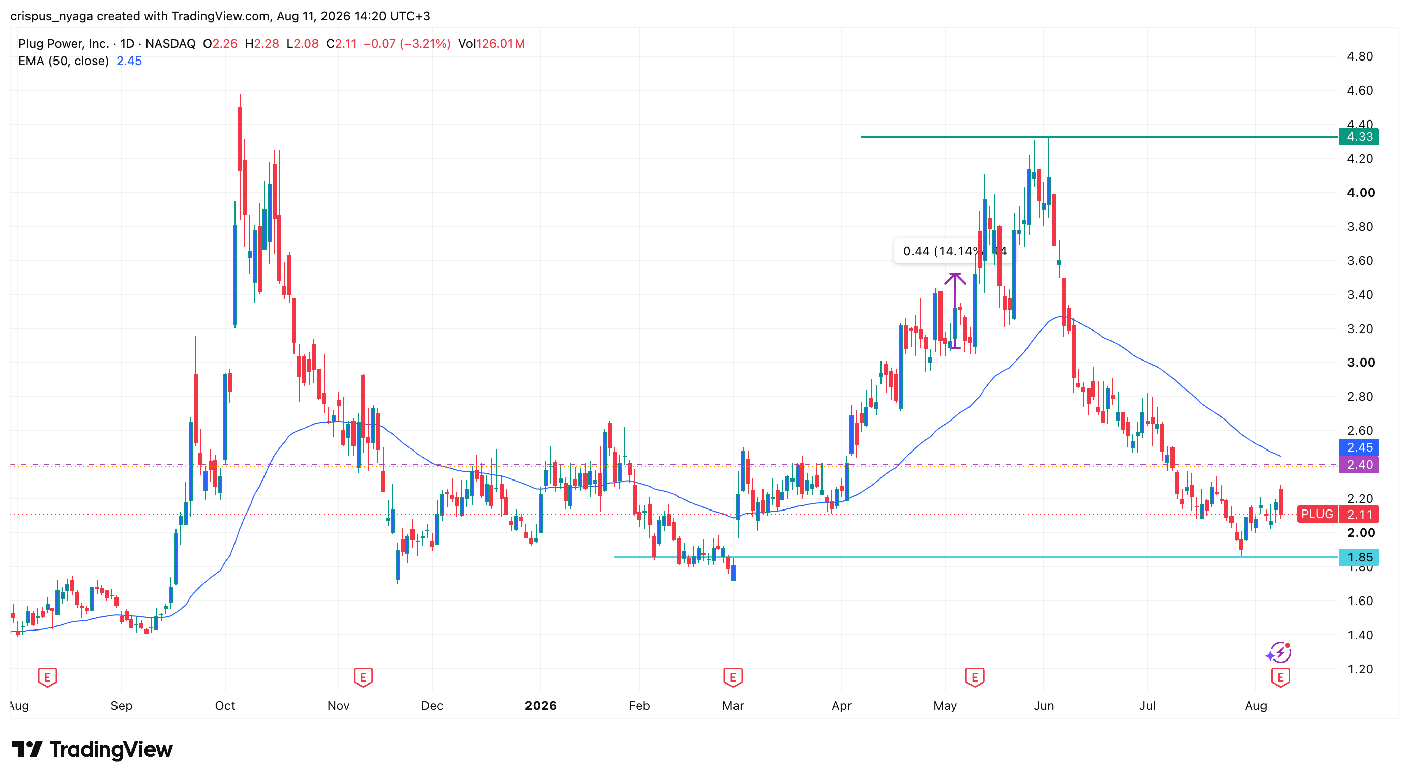
Task: Select the earnings marker at March
Action: pyautogui.click(x=733, y=677)
